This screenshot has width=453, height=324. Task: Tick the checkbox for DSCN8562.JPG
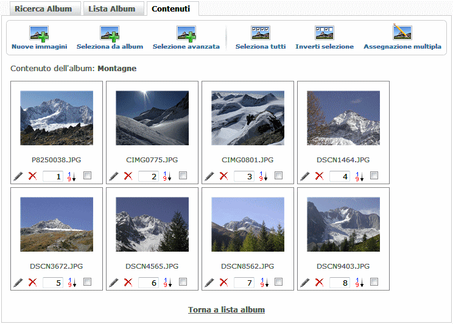279,282
